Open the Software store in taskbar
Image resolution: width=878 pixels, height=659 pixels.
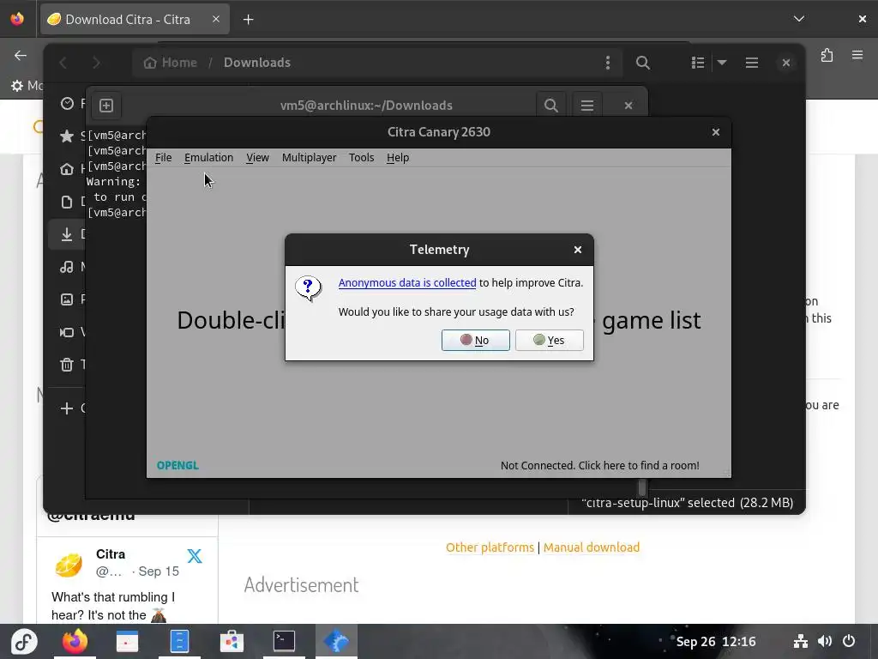232,642
